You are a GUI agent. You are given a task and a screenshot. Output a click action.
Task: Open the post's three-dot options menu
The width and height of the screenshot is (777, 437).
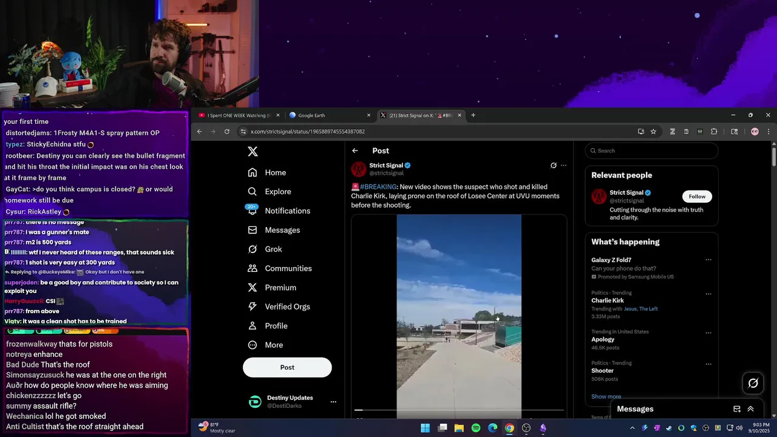click(563, 165)
